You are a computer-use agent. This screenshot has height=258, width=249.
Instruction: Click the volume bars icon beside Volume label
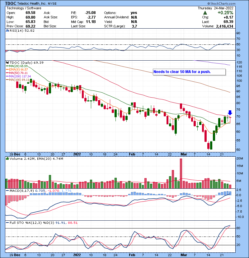point(7,159)
